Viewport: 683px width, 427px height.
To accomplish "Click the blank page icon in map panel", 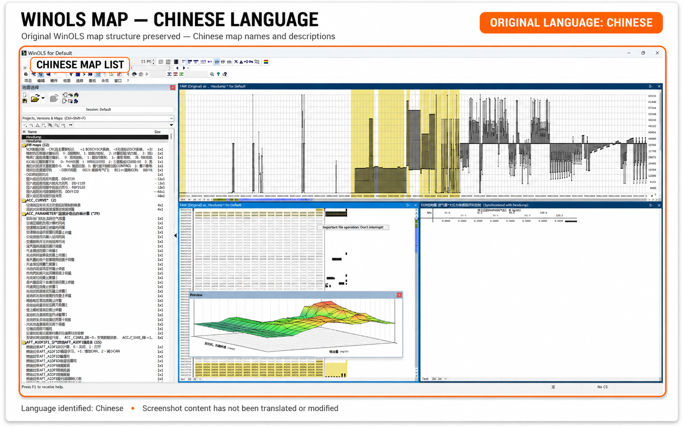I will pyautogui.click(x=25, y=95).
